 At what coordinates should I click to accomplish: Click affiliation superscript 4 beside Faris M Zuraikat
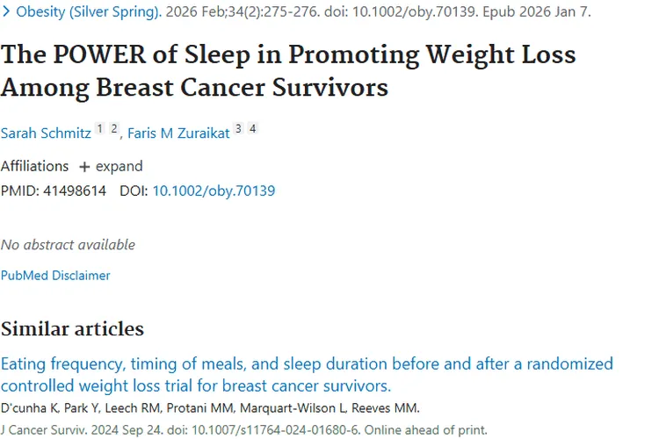click(253, 129)
